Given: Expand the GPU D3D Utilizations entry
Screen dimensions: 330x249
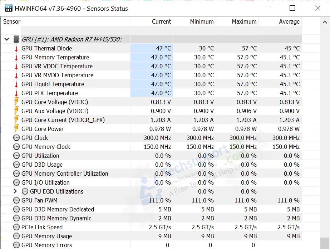Looking at the screenshot, I should point(15,191).
